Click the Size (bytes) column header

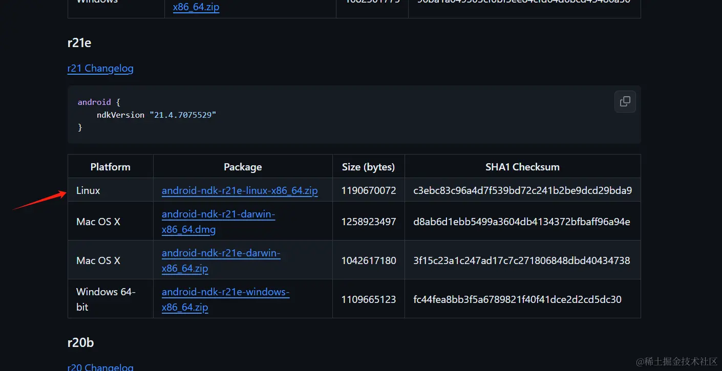pos(368,167)
